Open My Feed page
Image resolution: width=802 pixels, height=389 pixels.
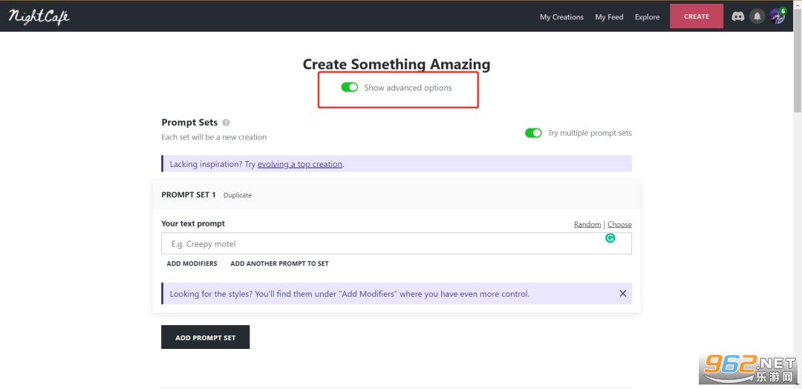click(609, 17)
